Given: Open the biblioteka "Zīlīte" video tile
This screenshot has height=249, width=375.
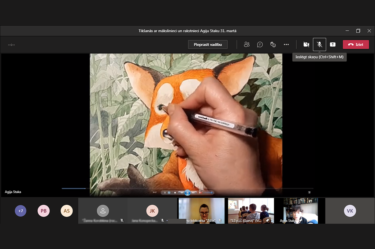Looking at the screenshot, I should [202, 211].
